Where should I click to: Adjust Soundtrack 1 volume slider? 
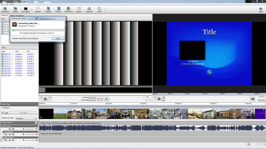tap(30, 134)
